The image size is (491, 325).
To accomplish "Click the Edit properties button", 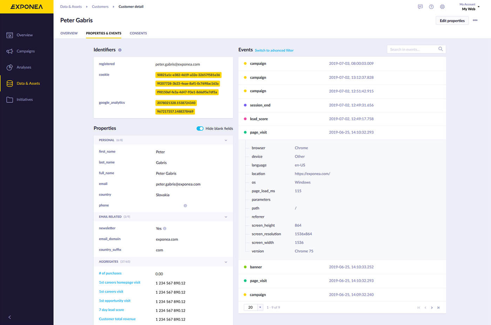I will tap(452, 20).
